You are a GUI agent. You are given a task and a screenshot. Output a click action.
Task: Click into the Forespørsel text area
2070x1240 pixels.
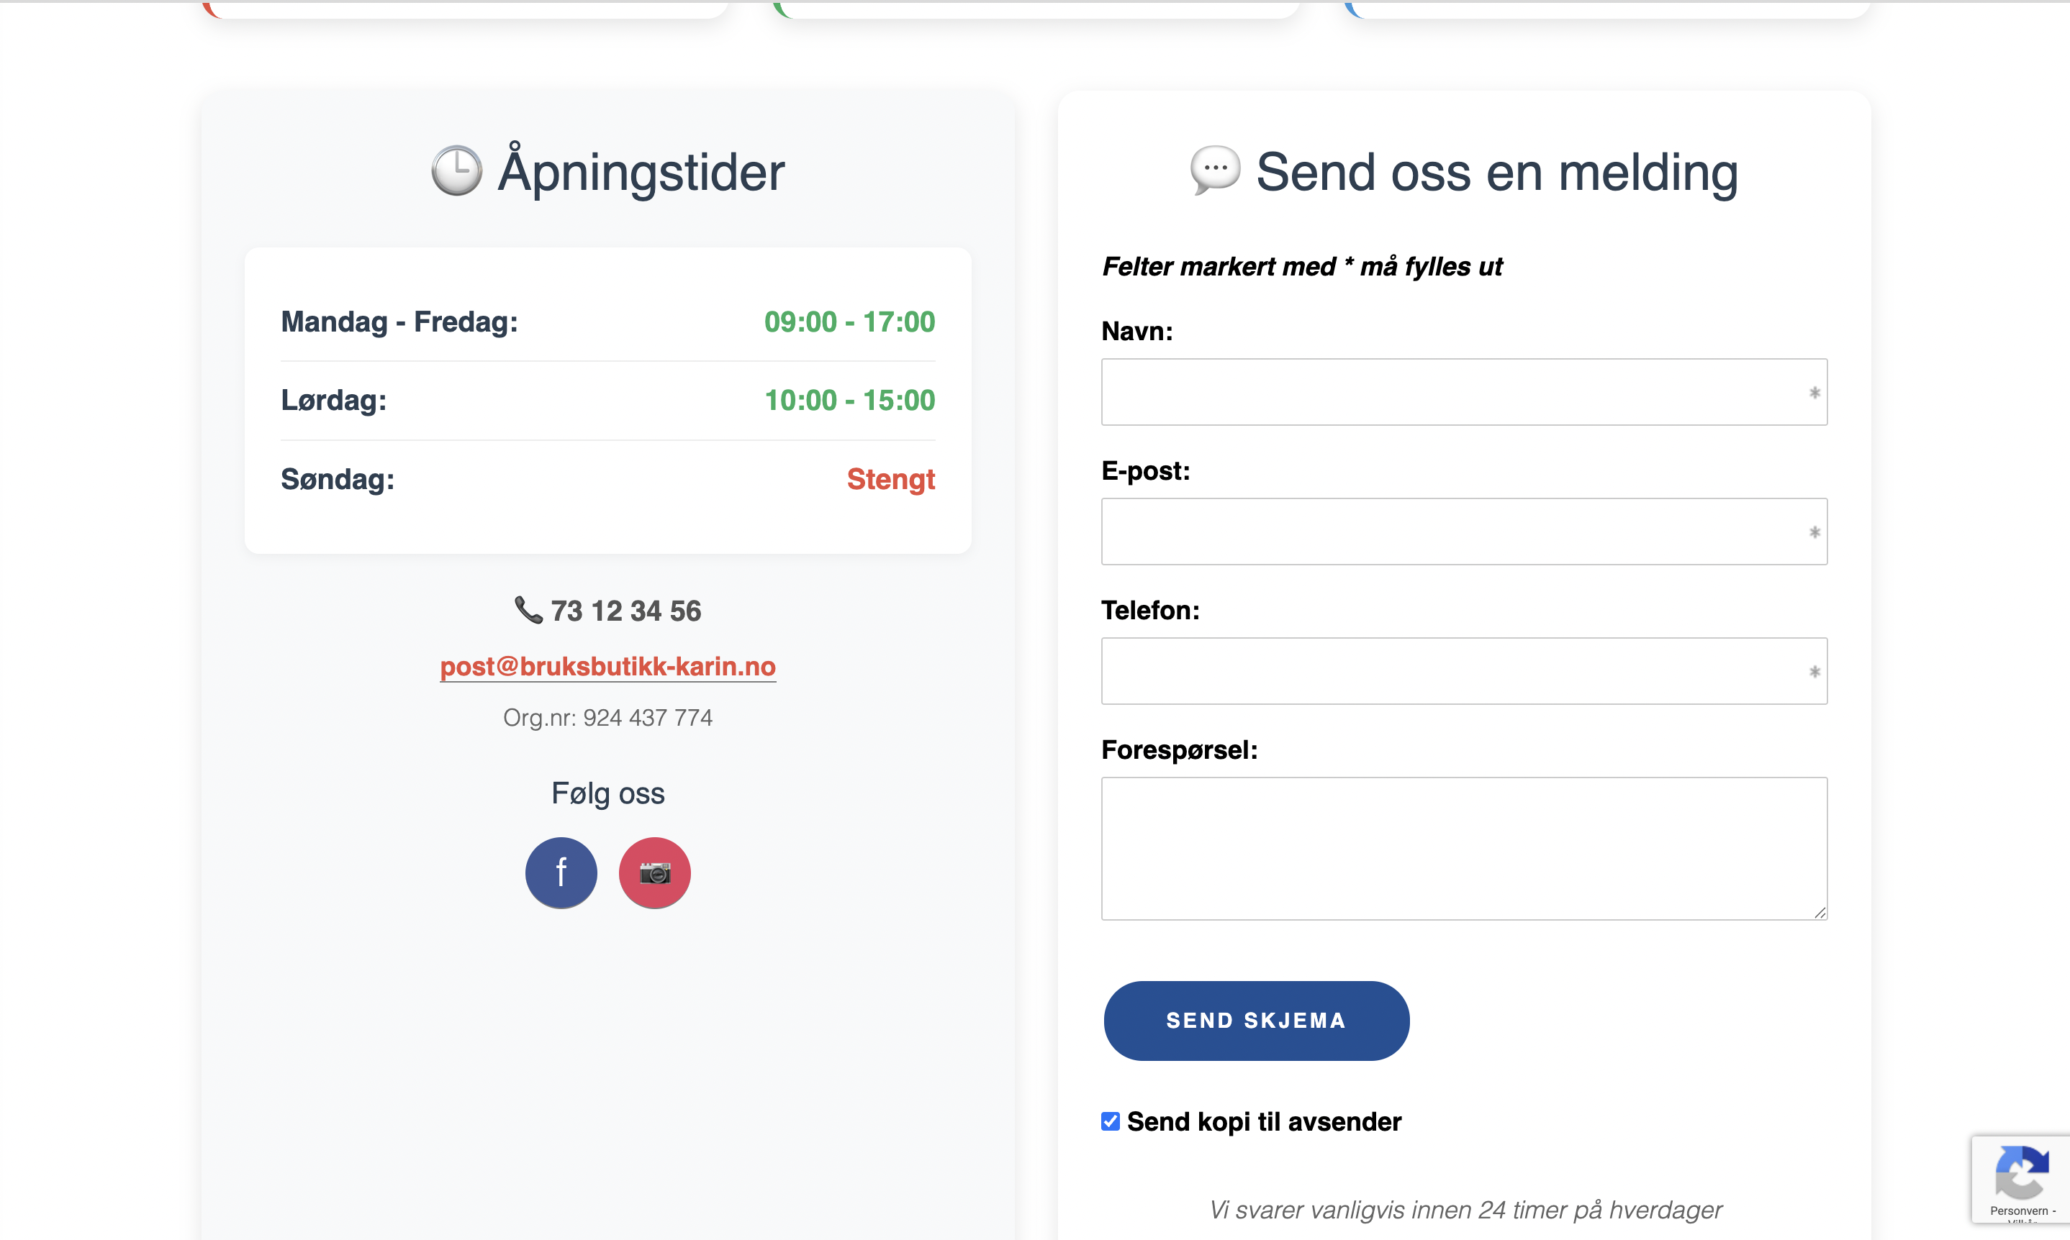(x=1463, y=848)
